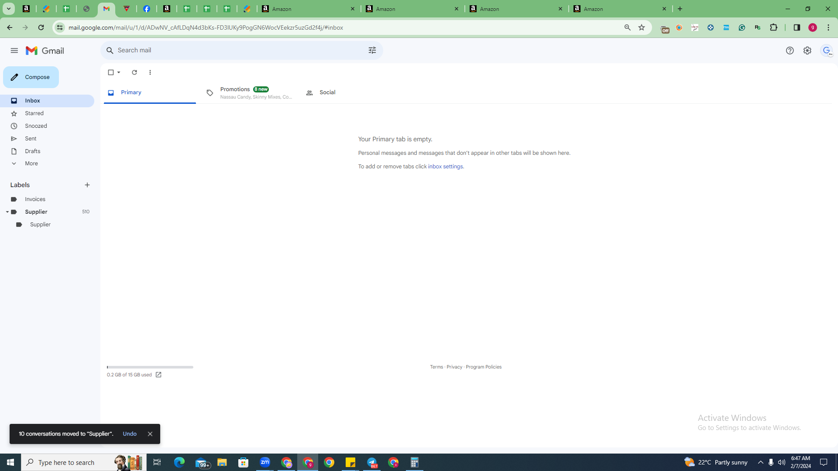Screen dimensions: 838x471
Task: Open storage management link icon
Action: 158,375
